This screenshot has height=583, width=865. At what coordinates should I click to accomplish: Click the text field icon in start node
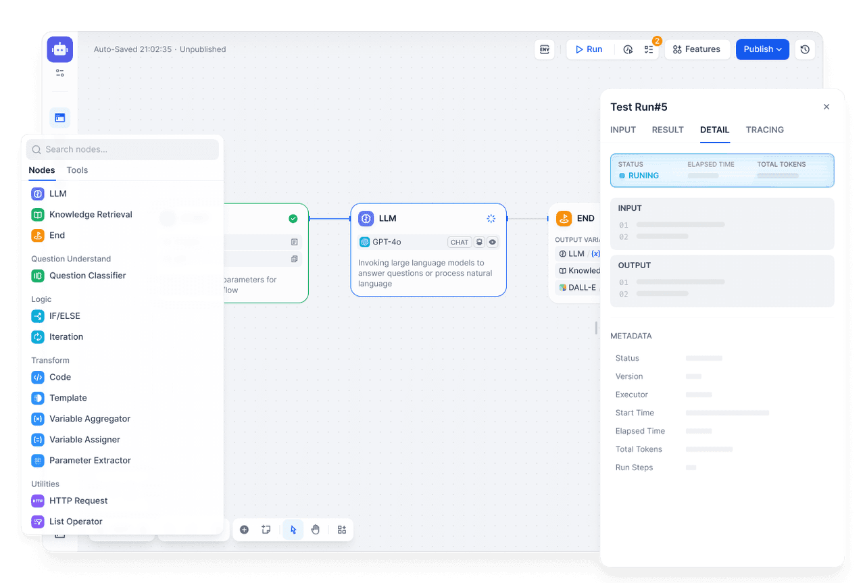coord(294,242)
